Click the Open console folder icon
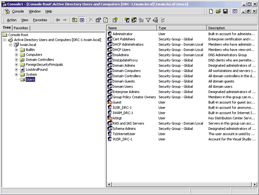 (x=218, y=11)
